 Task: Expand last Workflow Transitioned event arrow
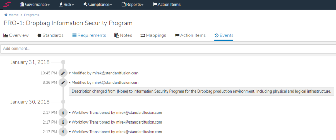click(x=70, y=132)
